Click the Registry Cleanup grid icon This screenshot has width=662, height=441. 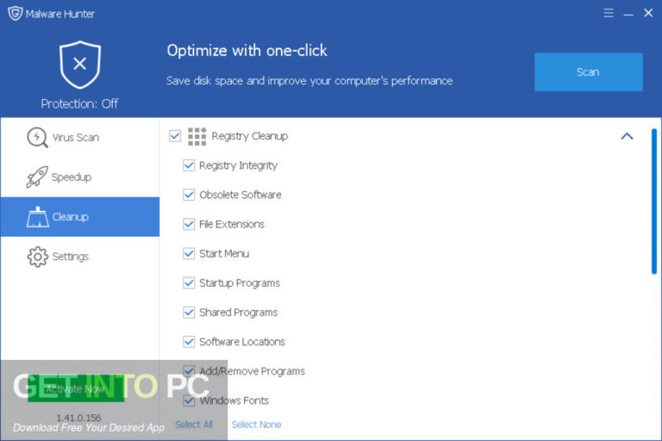tap(197, 136)
